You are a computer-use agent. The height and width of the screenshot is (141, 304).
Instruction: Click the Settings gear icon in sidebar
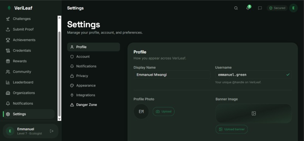[x=8, y=114]
